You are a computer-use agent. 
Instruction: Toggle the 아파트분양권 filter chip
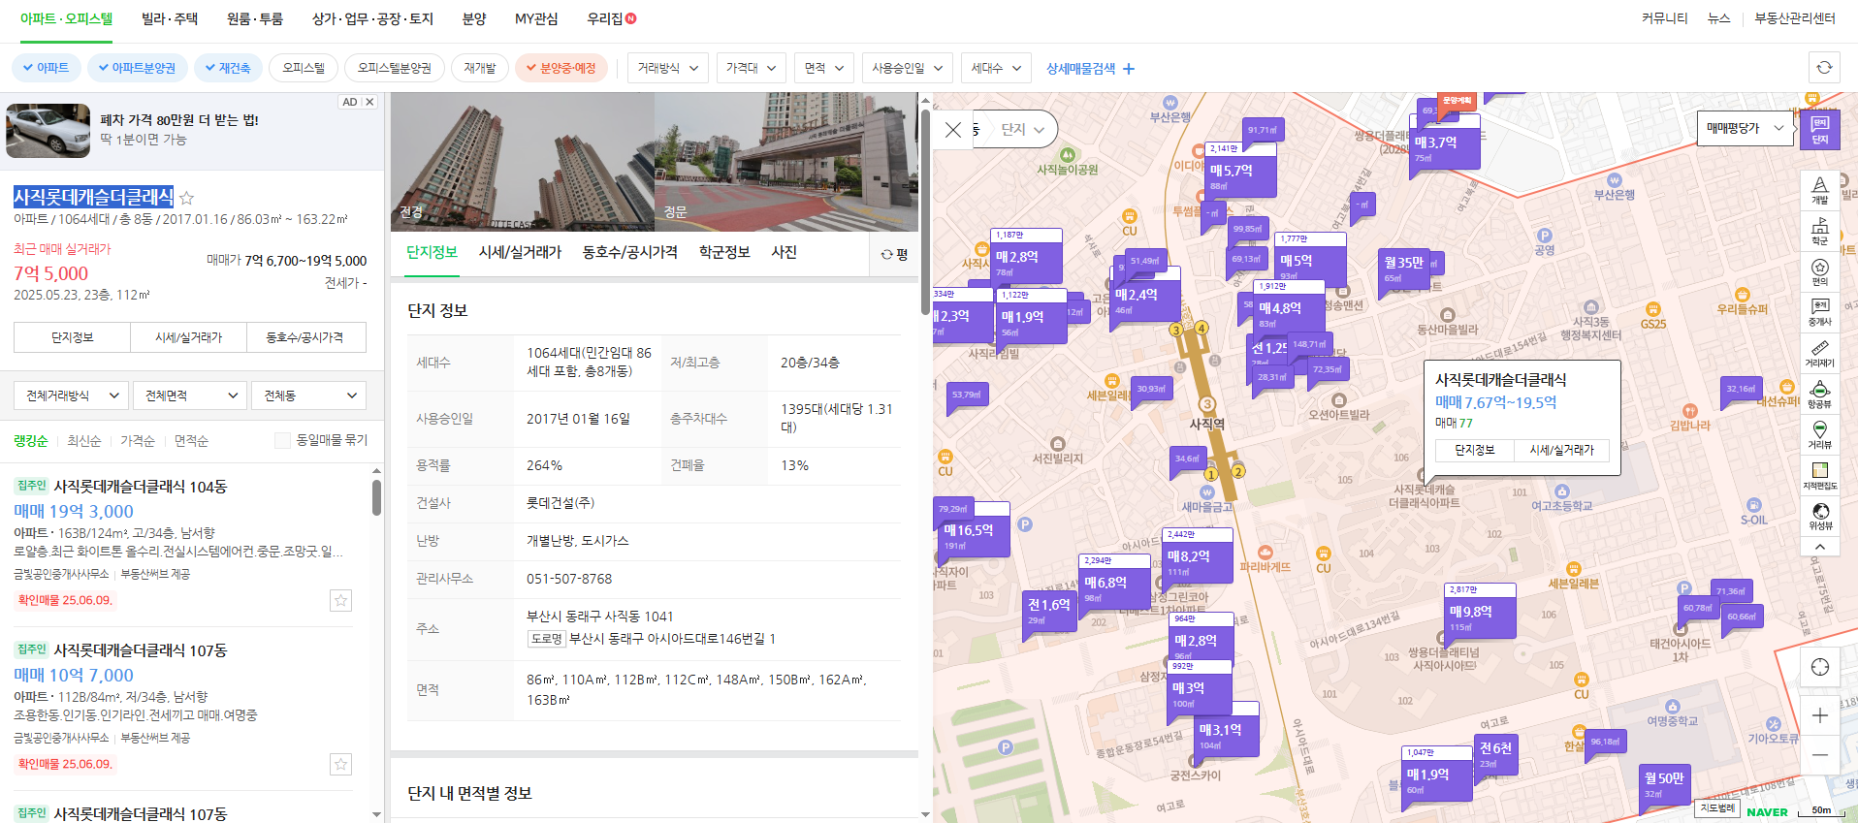click(x=137, y=68)
